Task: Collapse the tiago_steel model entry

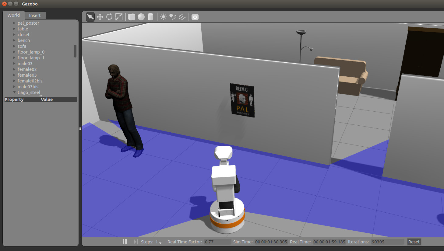Action: click(x=14, y=92)
